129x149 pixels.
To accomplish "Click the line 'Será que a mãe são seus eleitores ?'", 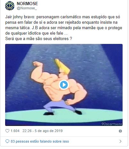I will (39, 39).
